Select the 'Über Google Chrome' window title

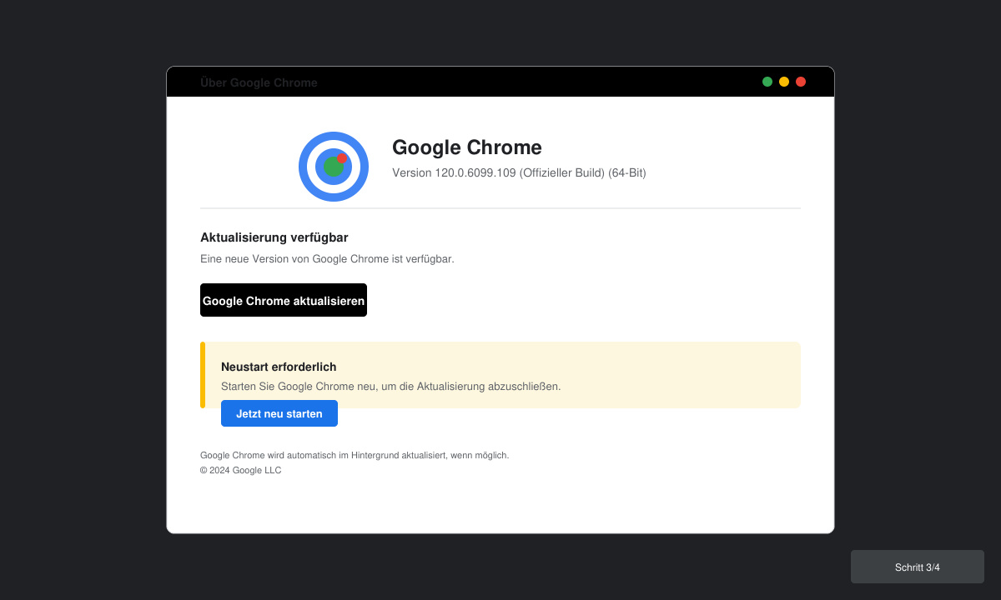(259, 82)
